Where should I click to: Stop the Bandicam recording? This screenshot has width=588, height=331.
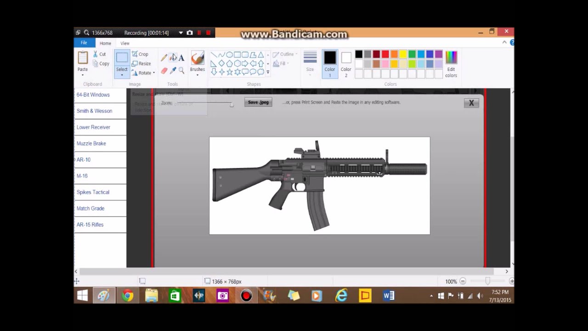point(208,33)
